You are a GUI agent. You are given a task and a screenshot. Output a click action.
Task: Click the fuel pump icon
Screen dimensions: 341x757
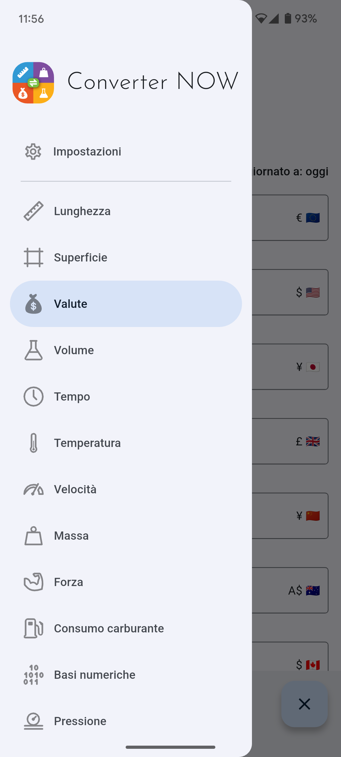click(33, 628)
